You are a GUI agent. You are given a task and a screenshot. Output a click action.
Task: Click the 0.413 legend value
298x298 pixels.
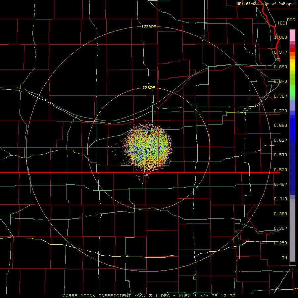tap(280, 199)
